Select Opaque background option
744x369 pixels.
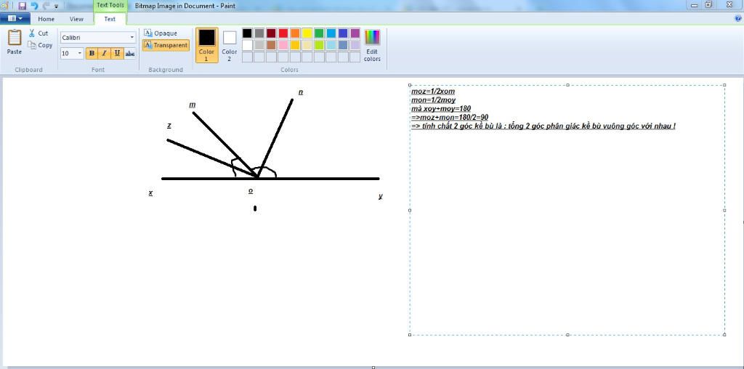coord(161,33)
